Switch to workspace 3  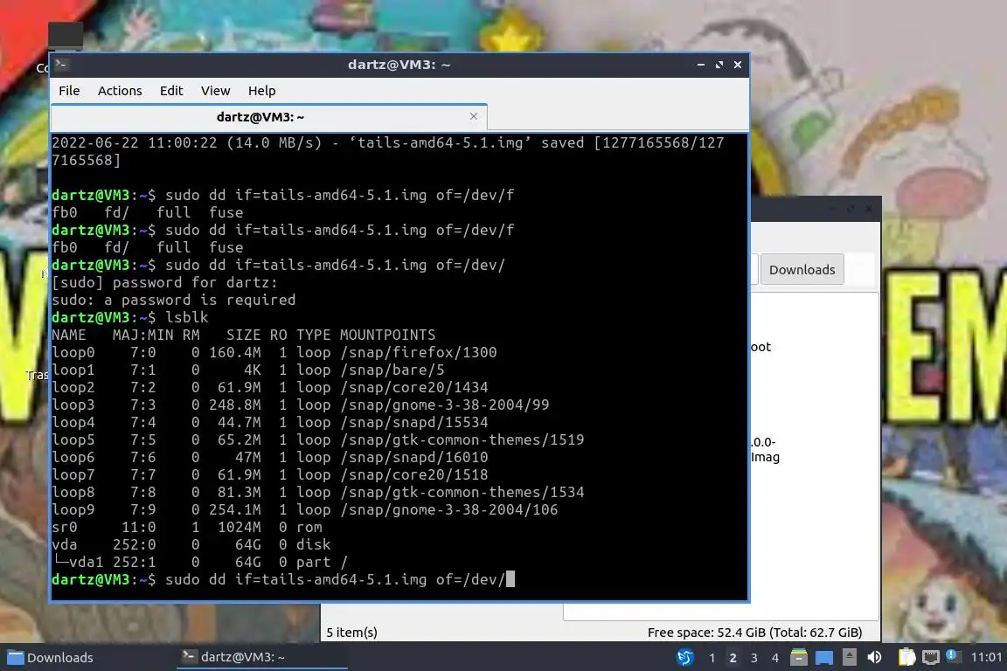tap(754, 658)
